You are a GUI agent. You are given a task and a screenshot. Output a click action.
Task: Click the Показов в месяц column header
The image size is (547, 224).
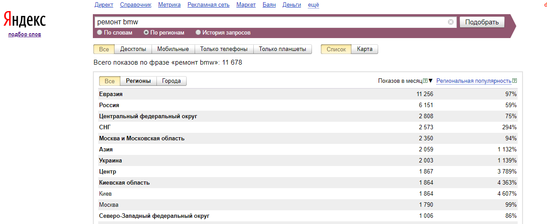(400, 81)
